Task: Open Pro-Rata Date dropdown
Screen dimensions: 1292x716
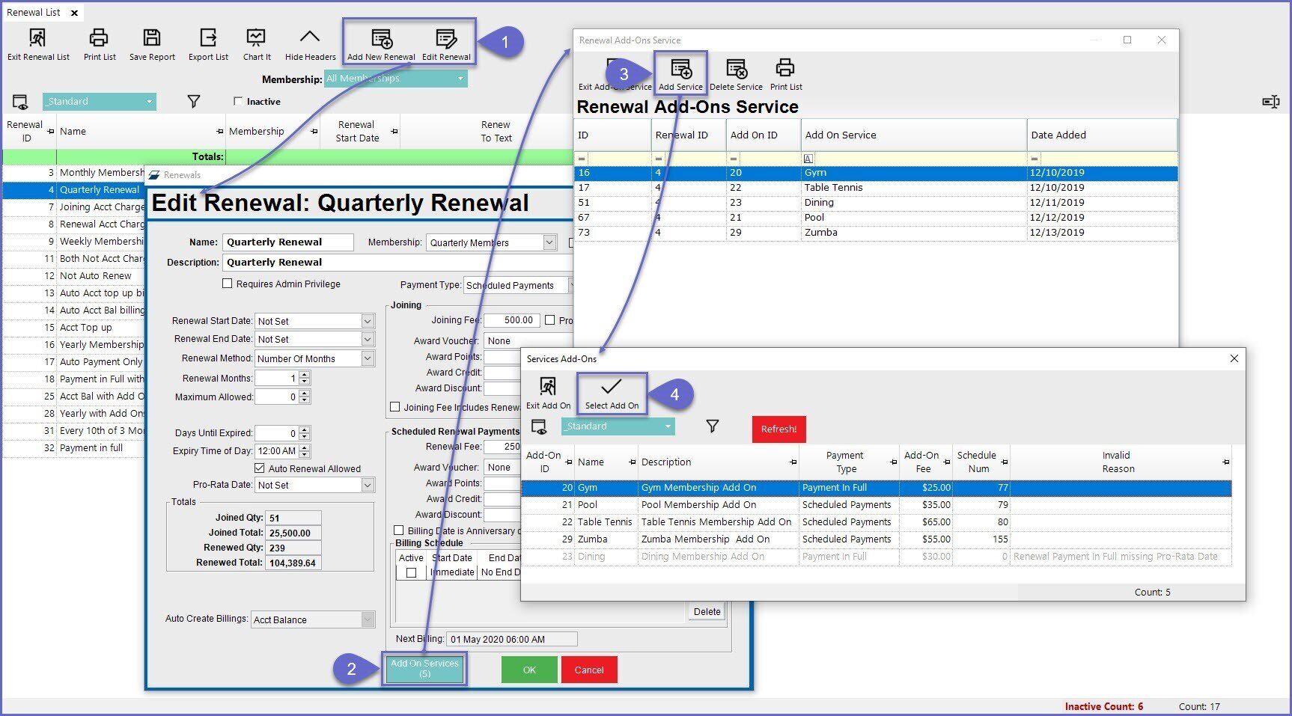Action: point(314,485)
